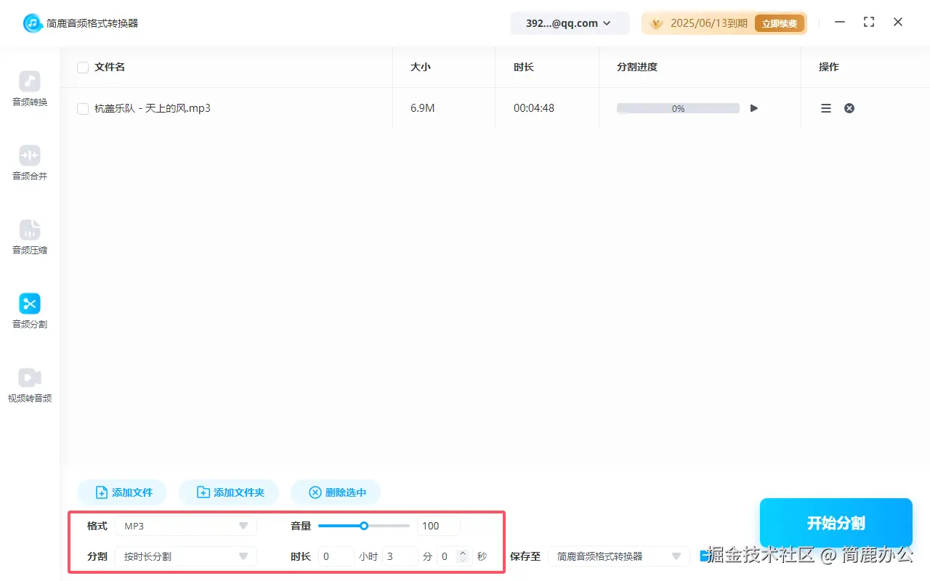Click the 添加文件 button
Viewport: 930px width, 581px height.
[122, 492]
